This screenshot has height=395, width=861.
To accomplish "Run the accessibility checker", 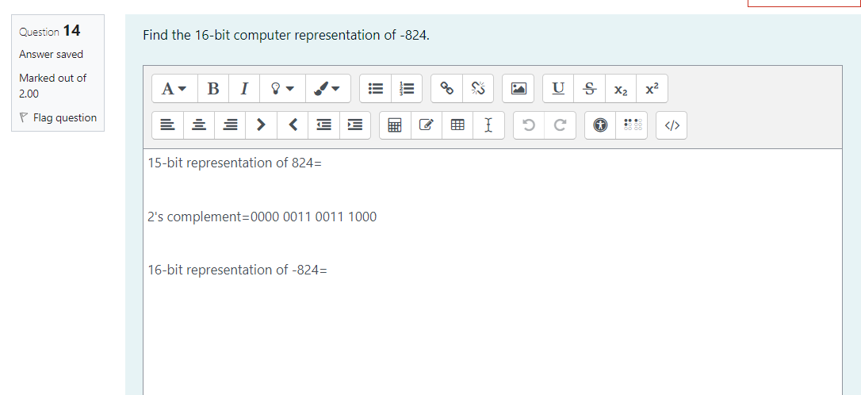I will (x=600, y=125).
